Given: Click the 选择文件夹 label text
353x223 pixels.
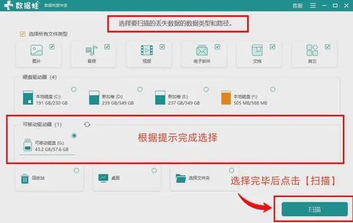Looking at the screenshot, I should click(199, 178).
